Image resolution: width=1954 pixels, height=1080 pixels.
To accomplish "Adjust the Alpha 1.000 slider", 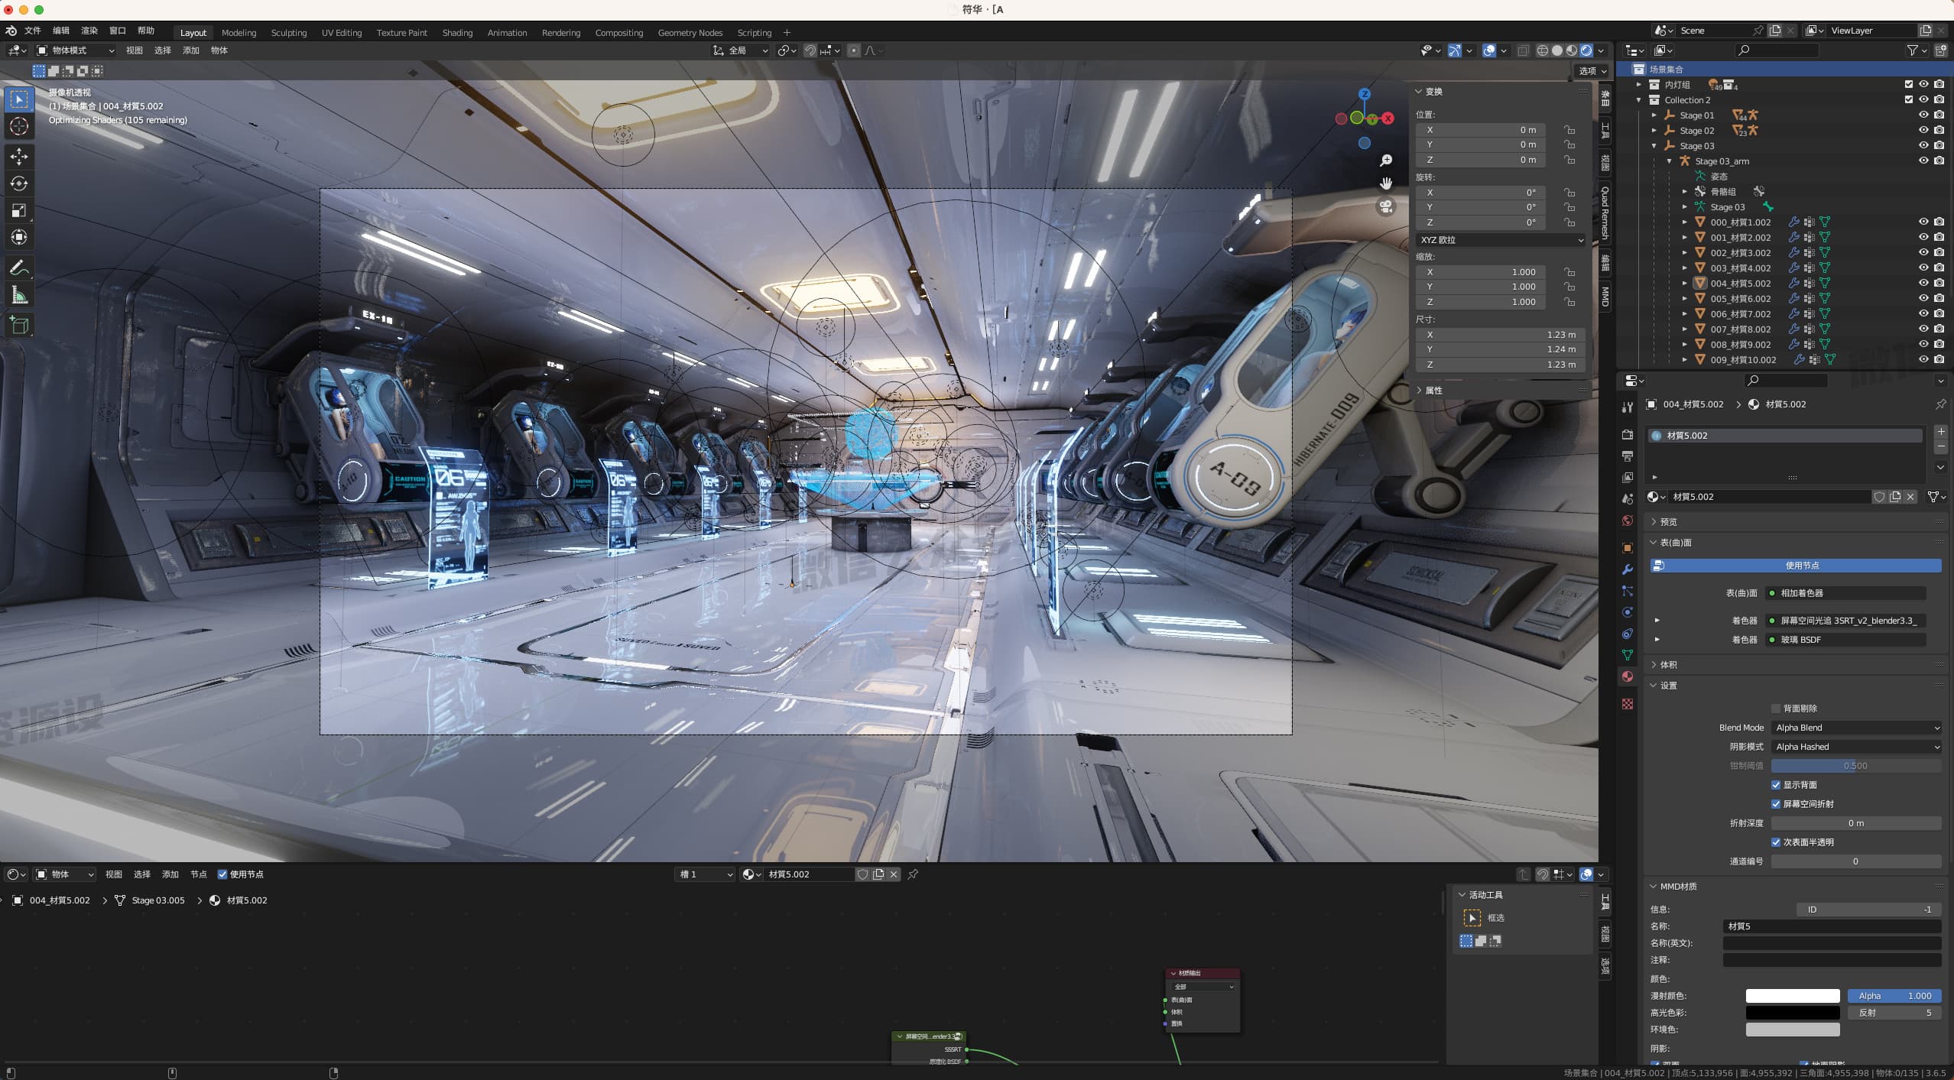I will coord(1894,996).
